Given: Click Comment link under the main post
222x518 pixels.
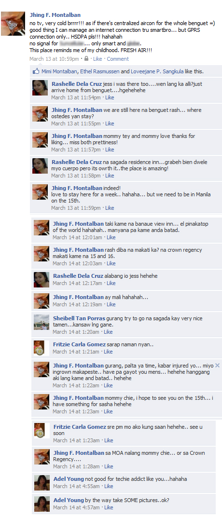Looking at the screenshot, I should click(118, 59).
